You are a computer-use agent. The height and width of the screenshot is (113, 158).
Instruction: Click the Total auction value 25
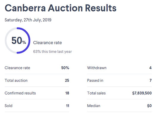point(67,80)
